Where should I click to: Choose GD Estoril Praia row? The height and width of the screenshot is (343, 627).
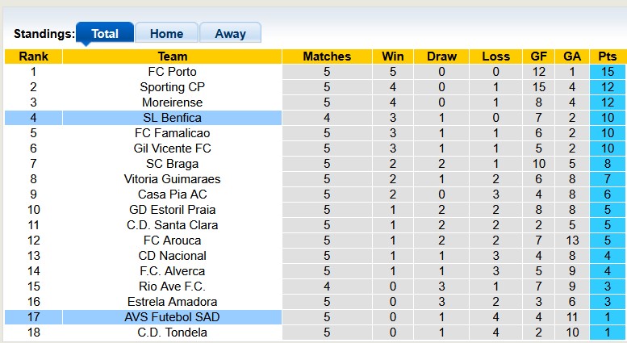[173, 210]
